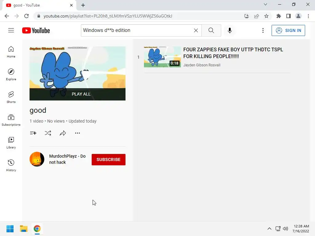The image size is (315, 236).
Task: Install app icon in address bar
Action: pos(246,16)
